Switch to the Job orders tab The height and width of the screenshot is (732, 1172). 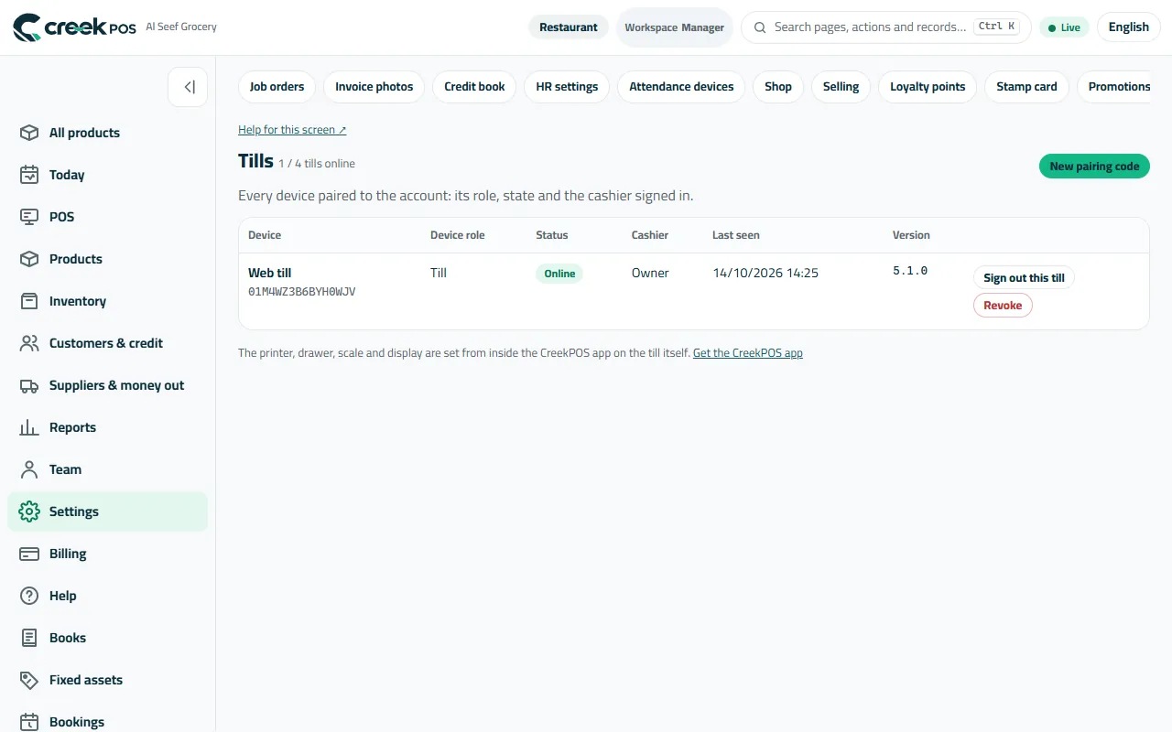pyautogui.click(x=277, y=87)
